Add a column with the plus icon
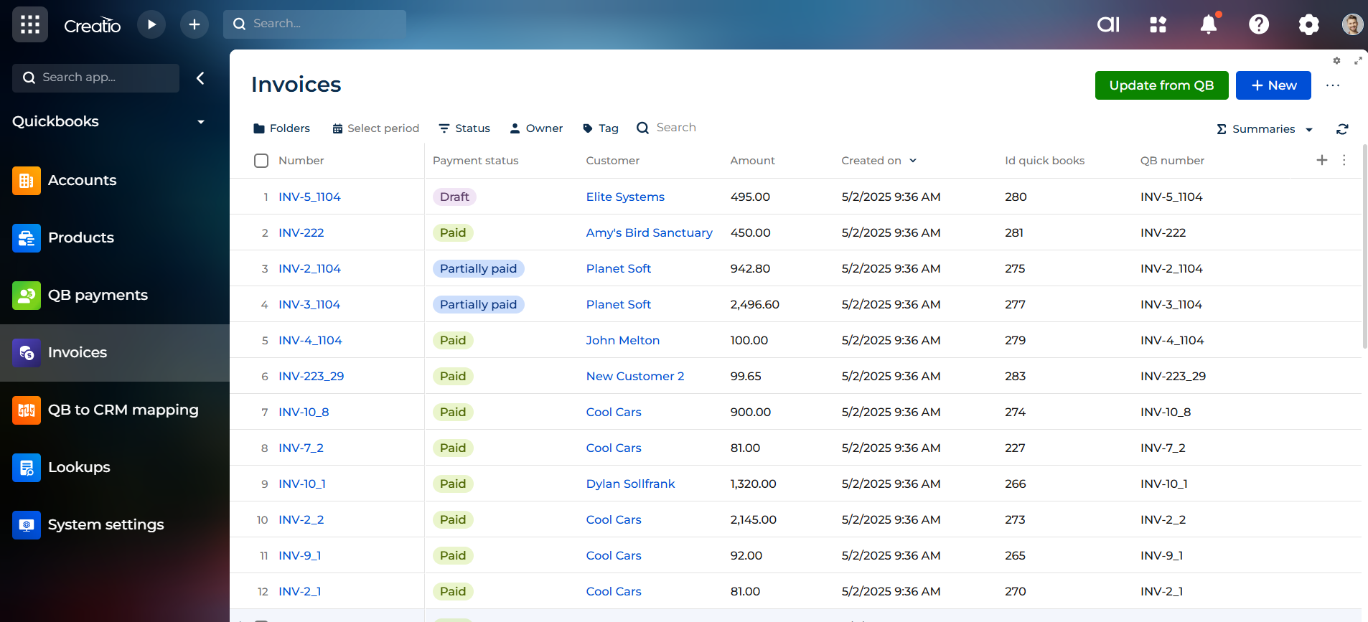1368x622 pixels. [x=1322, y=160]
